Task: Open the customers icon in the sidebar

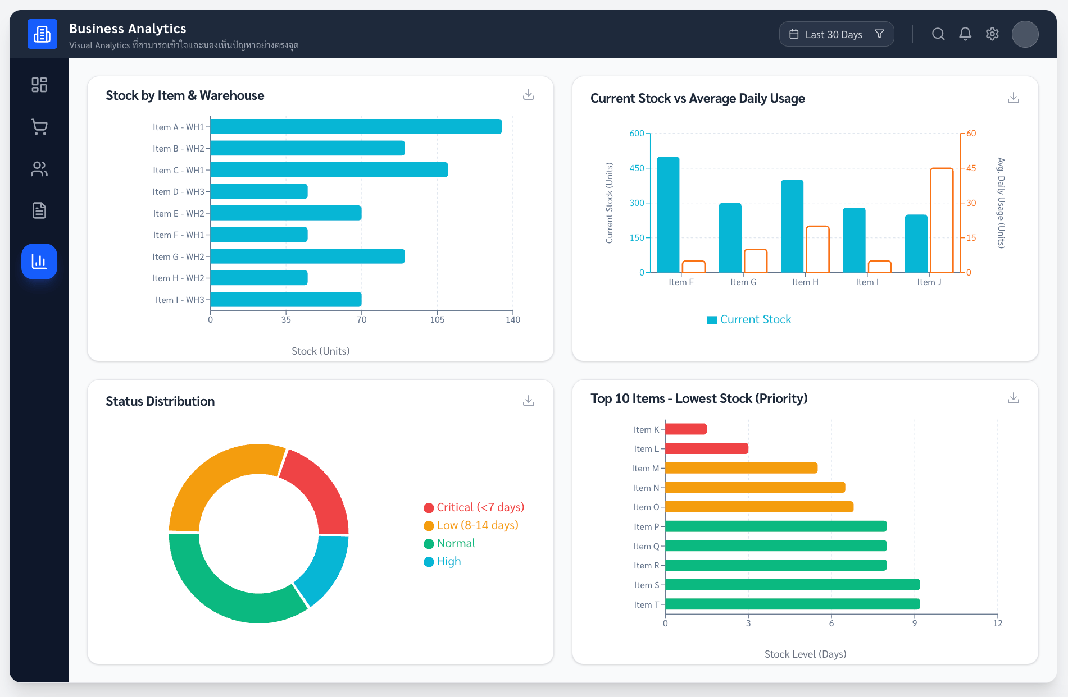Action: (x=39, y=168)
